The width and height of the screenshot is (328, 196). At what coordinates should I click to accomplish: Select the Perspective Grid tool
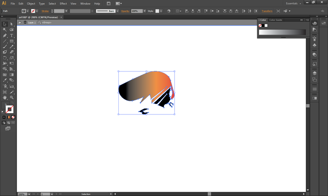pyautogui.click(x=12, y=69)
